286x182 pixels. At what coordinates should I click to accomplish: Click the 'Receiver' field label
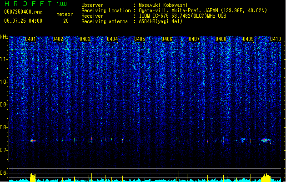(92, 16)
